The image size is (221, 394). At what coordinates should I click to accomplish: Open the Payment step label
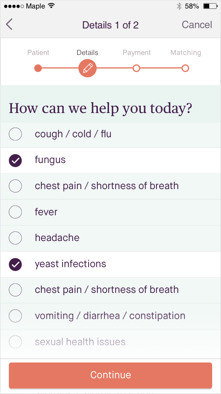(x=137, y=53)
